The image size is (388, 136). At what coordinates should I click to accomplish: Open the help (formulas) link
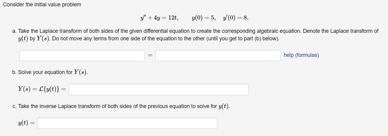point(301,55)
